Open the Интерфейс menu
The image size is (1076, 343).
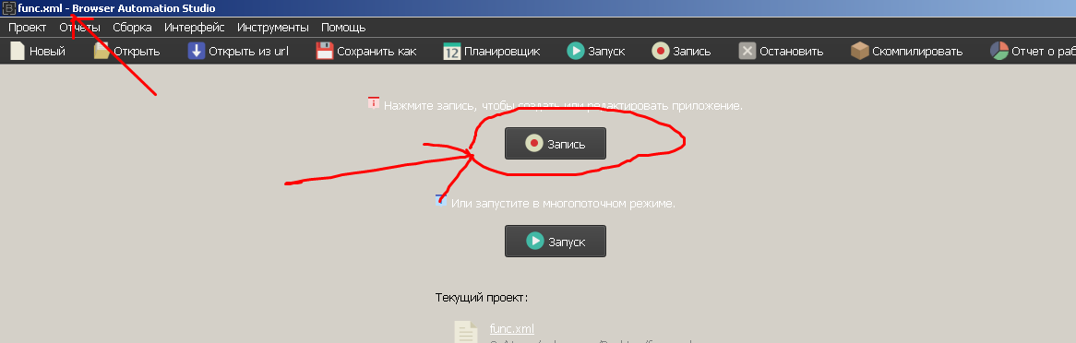tap(194, 28)
